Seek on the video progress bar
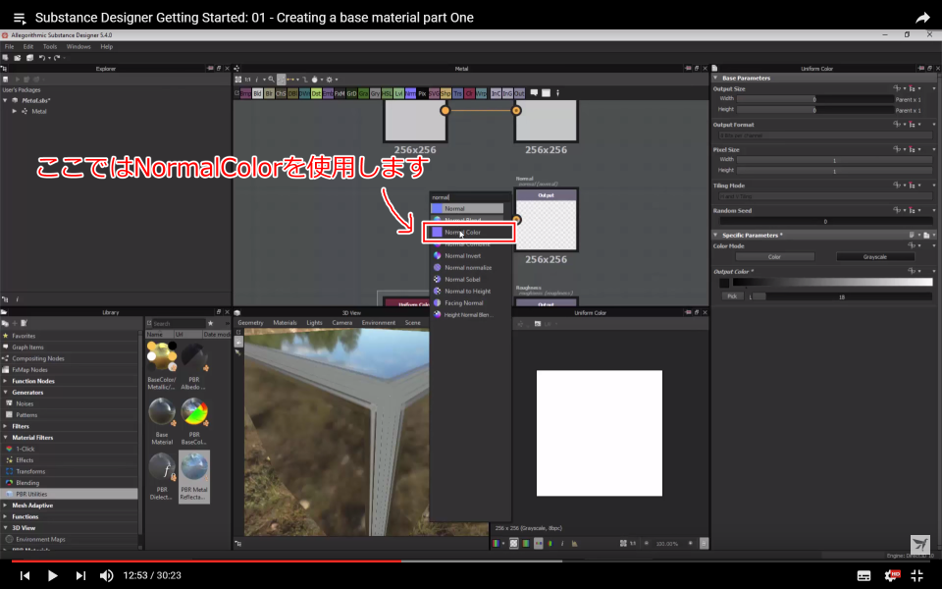This screenshot has width=942, height=589. 471,562
